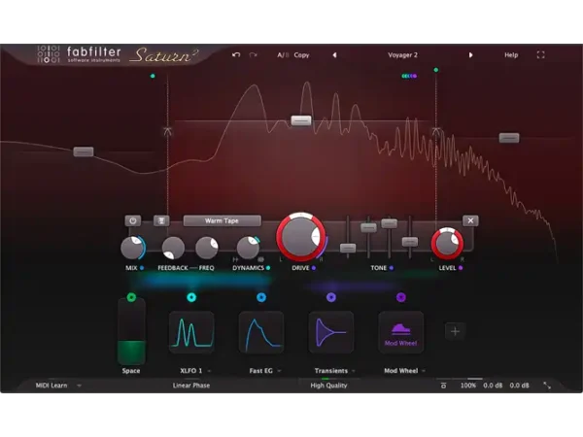Go to next preset arrow

click(x=470, y=55)
